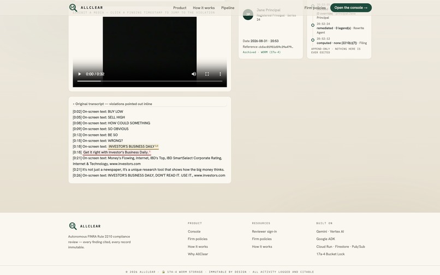Click Google ADK footer text
This screenshot has height=275, width=440.
[x=325, y=239]
